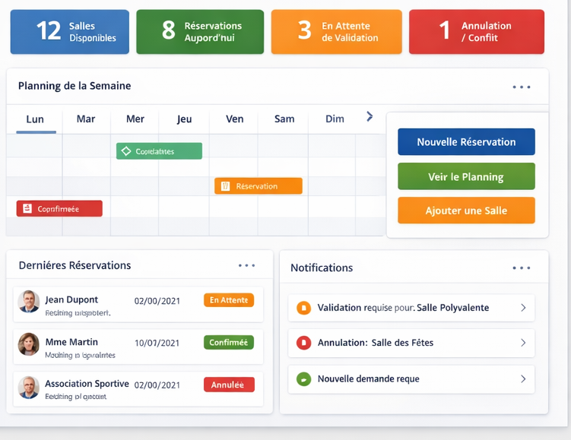Select the Lun day tab
The width and height of the screenshot is (571, 440).
click(35, 119)
